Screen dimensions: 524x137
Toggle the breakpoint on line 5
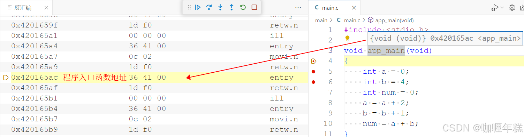point(313,72)
